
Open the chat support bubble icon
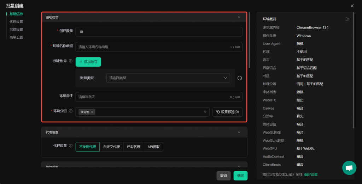(349, 168)
